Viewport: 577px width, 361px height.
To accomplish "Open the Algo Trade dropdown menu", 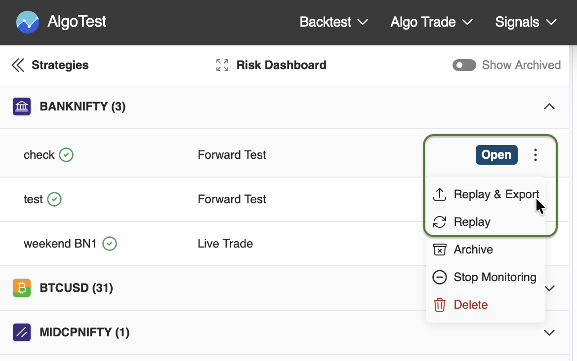I will coord(431,22).
